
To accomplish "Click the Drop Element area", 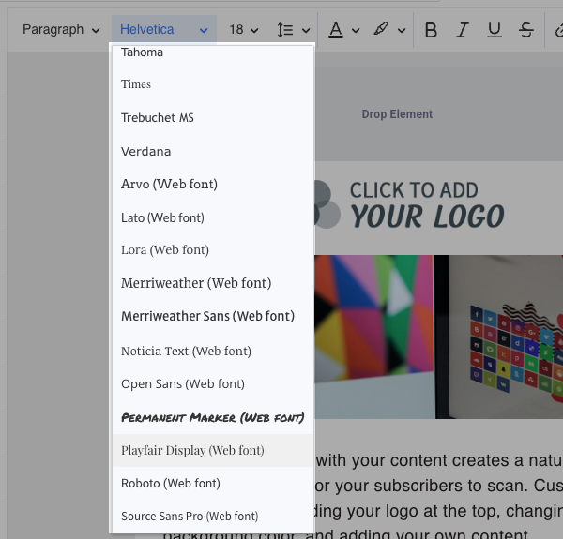I will pos(397,114).
